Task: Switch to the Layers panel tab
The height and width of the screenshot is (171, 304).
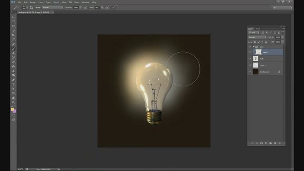Action: pos(251,28)
